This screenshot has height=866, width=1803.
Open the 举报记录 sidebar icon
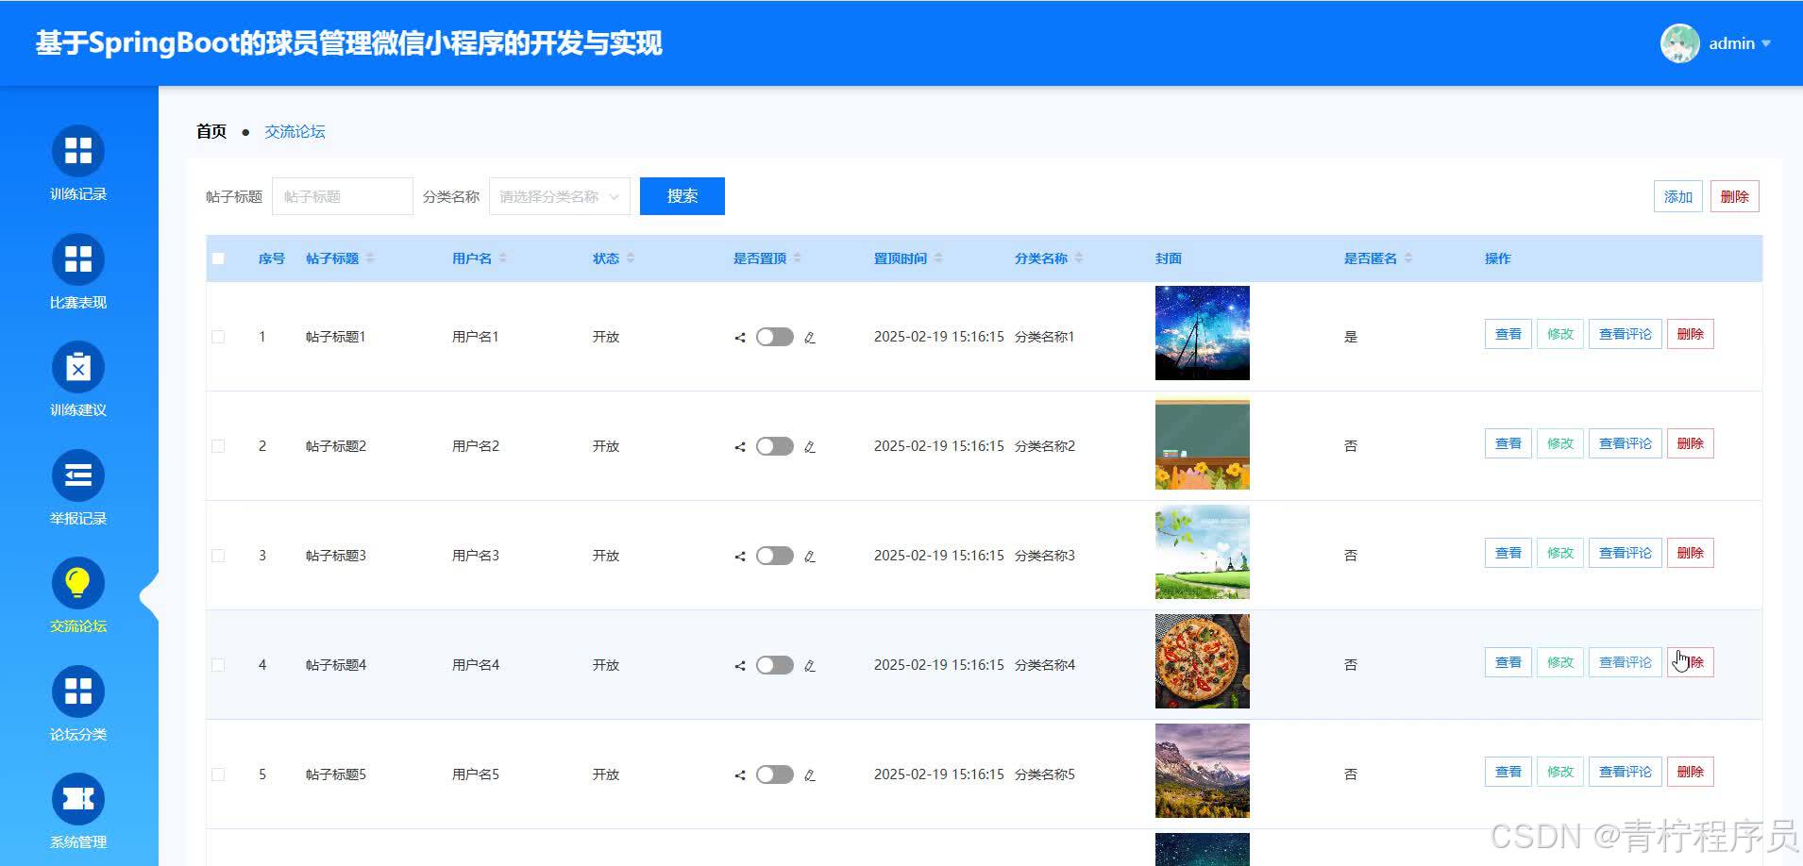77,475
